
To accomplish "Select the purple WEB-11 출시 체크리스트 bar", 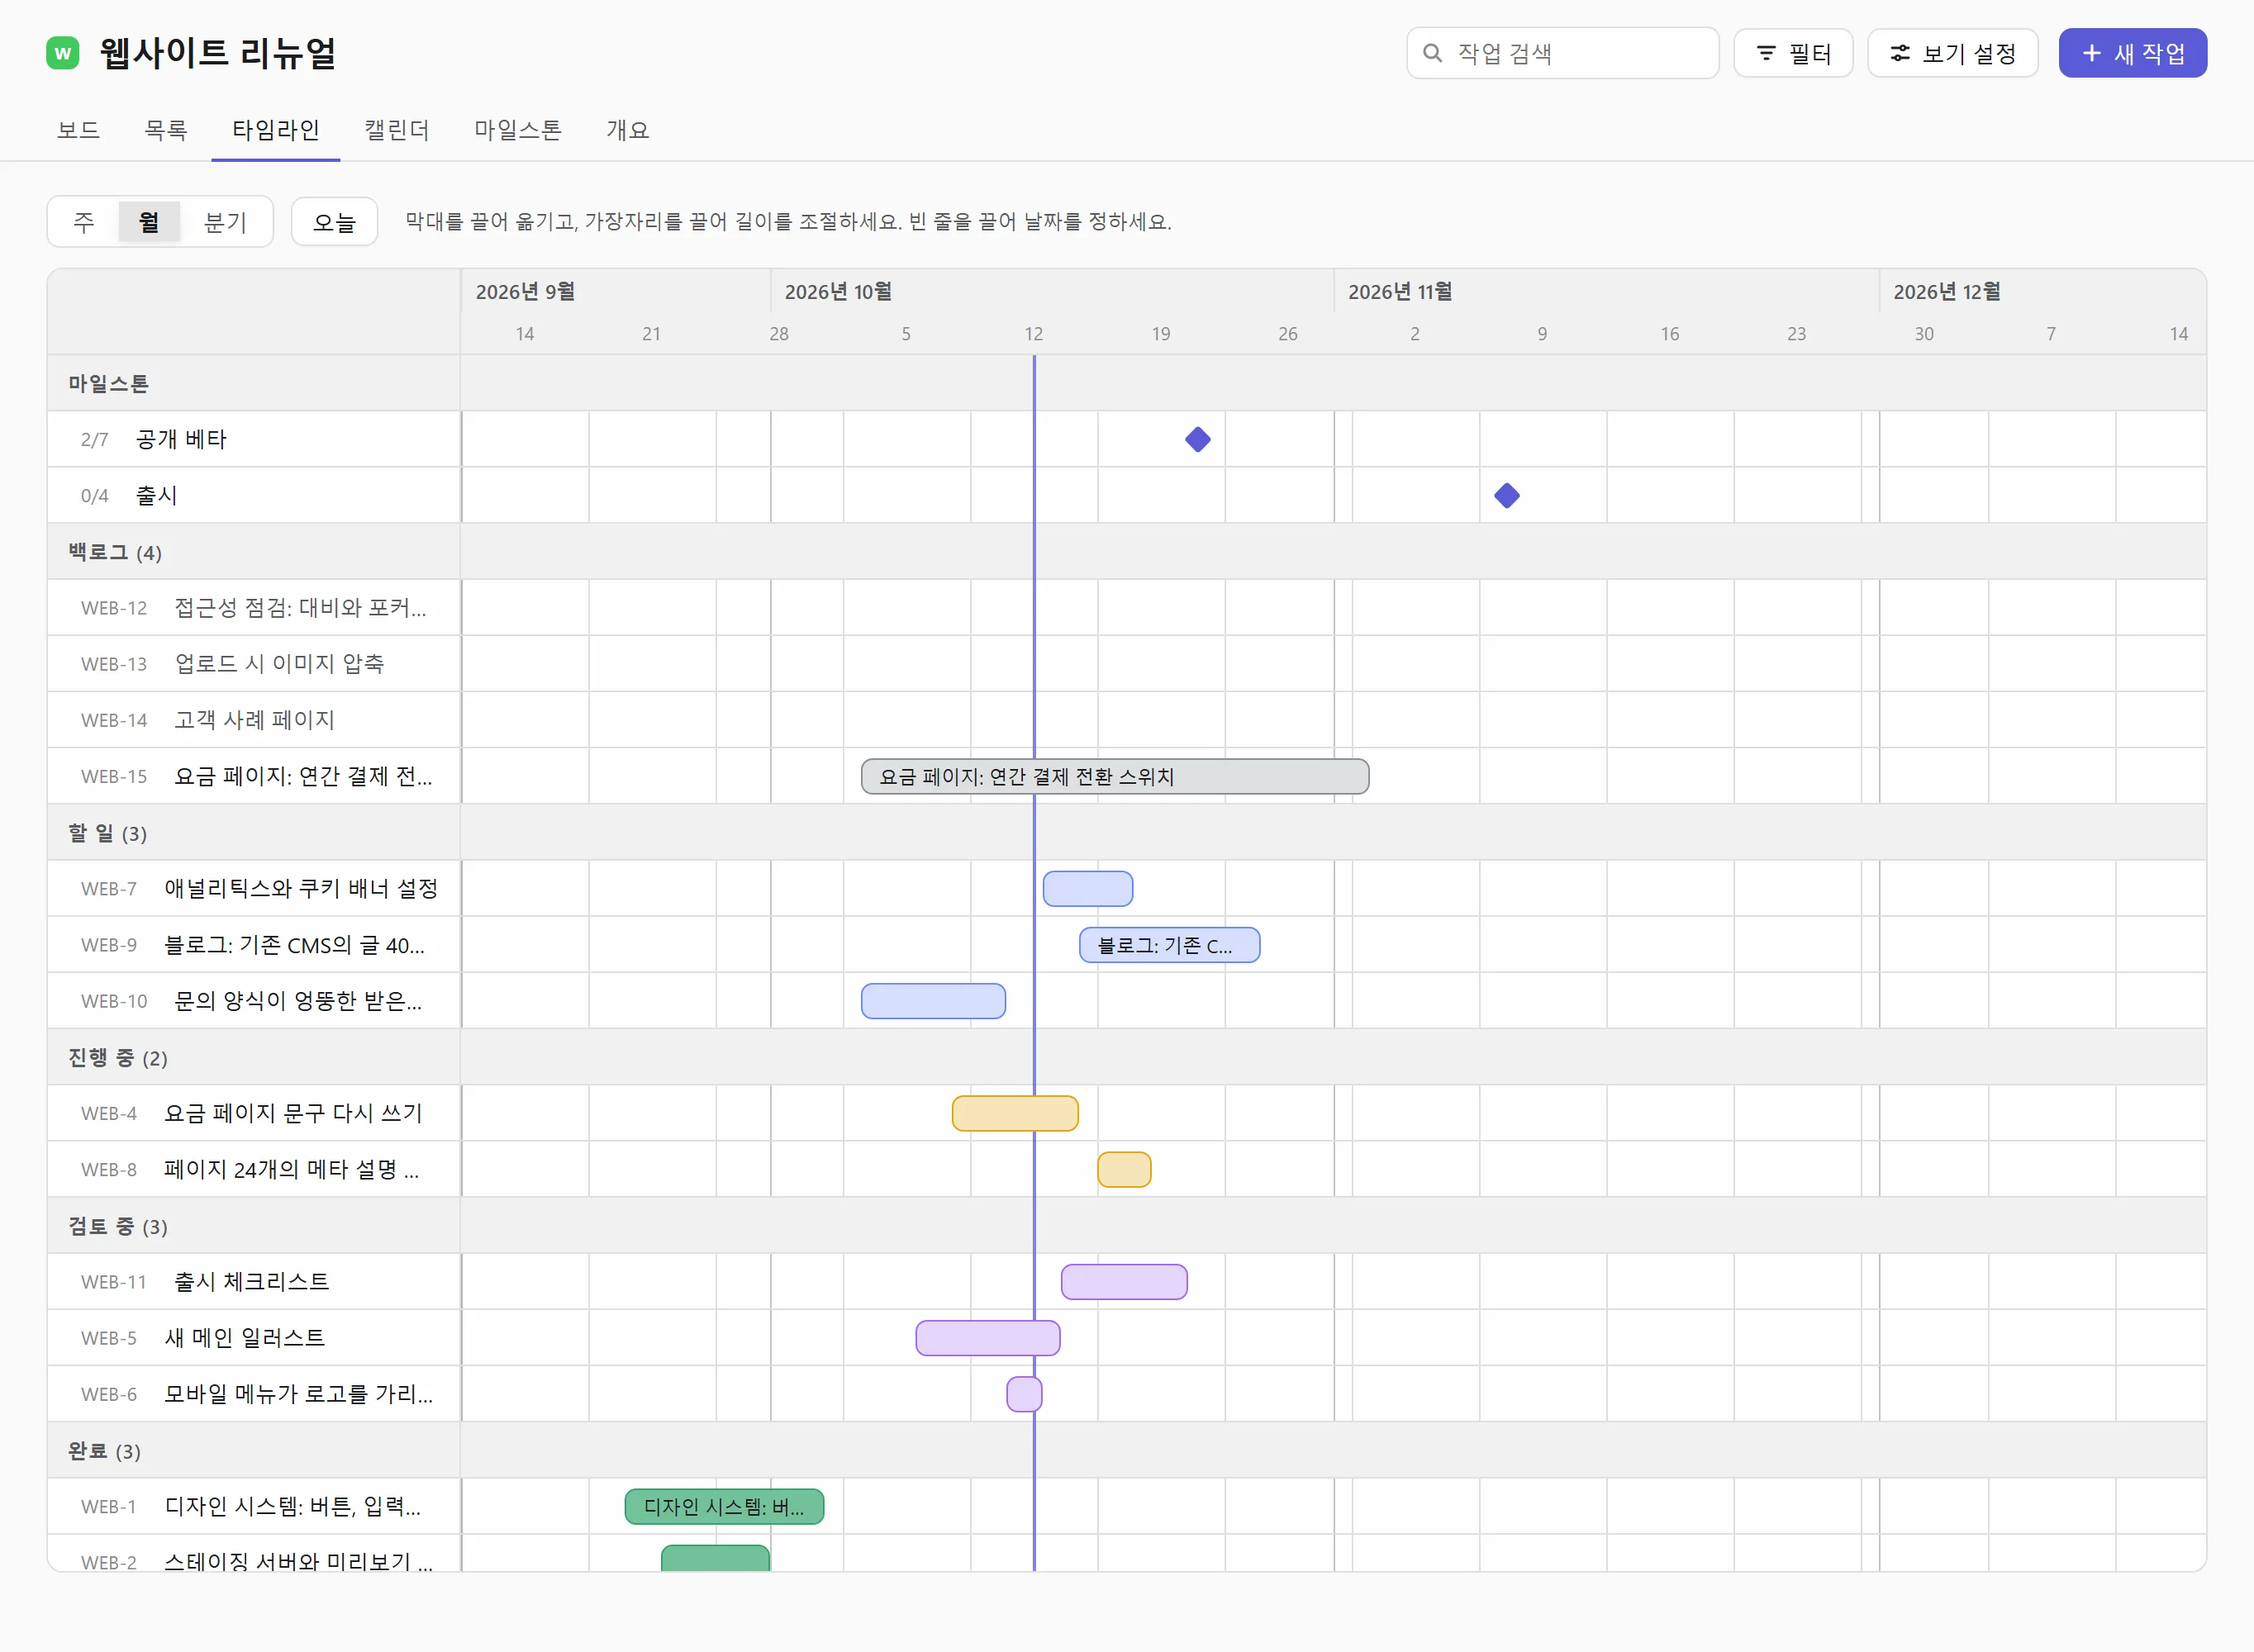I will tap(1124, 1281).
